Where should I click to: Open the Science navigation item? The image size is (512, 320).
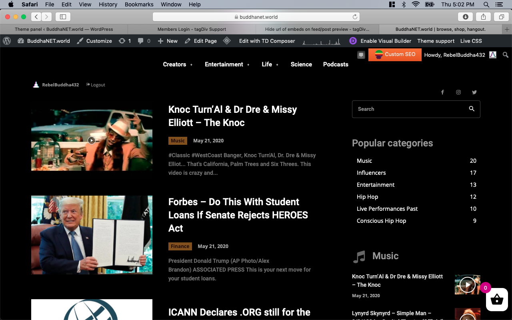pos(301,64)
